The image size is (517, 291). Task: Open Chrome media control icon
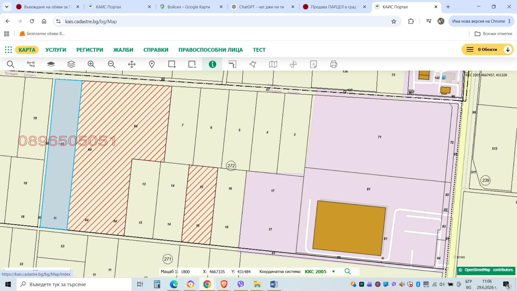pos(429,21)
